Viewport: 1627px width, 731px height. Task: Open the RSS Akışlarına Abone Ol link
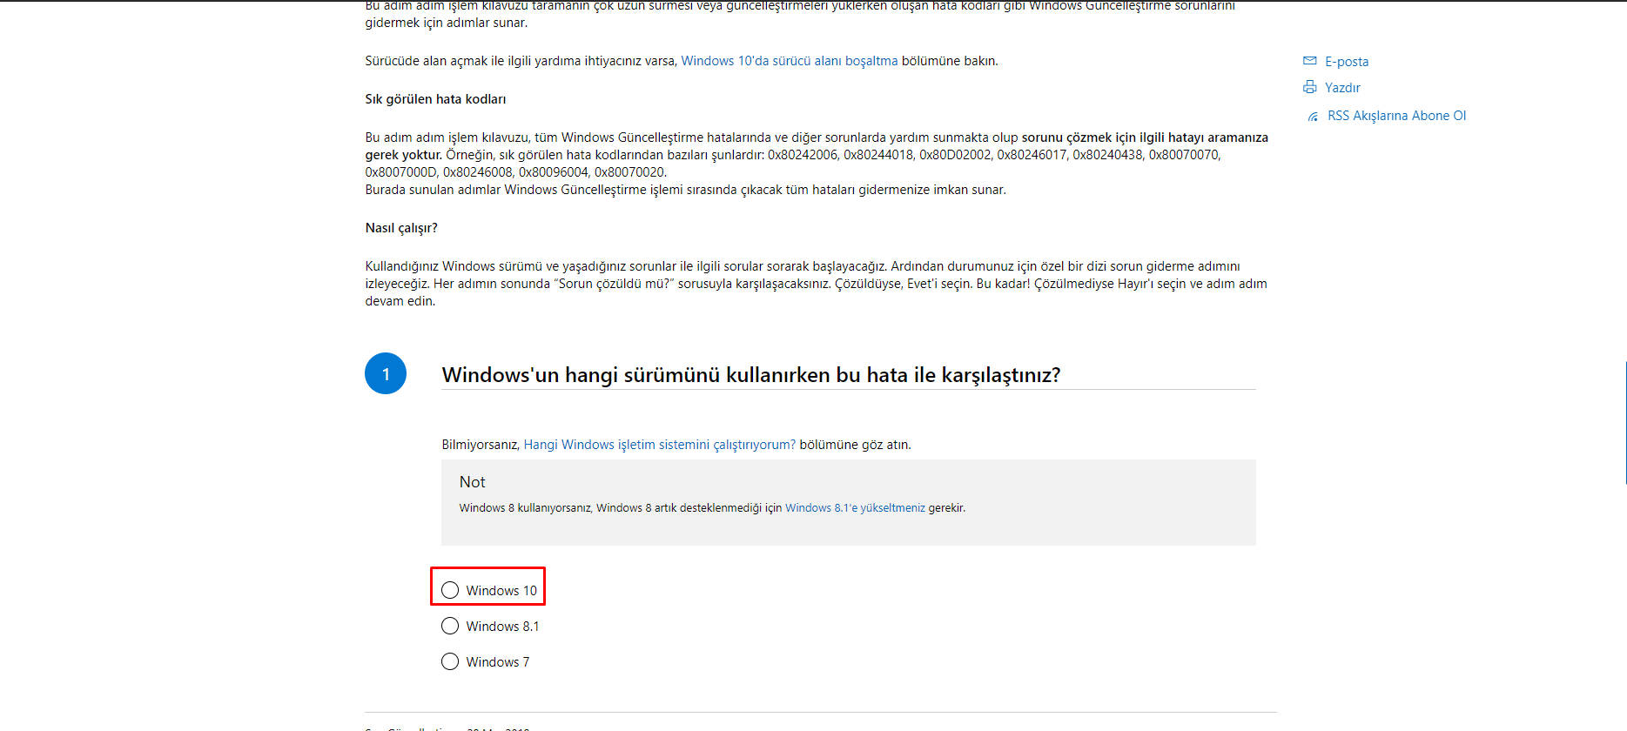pos(1396,116)
